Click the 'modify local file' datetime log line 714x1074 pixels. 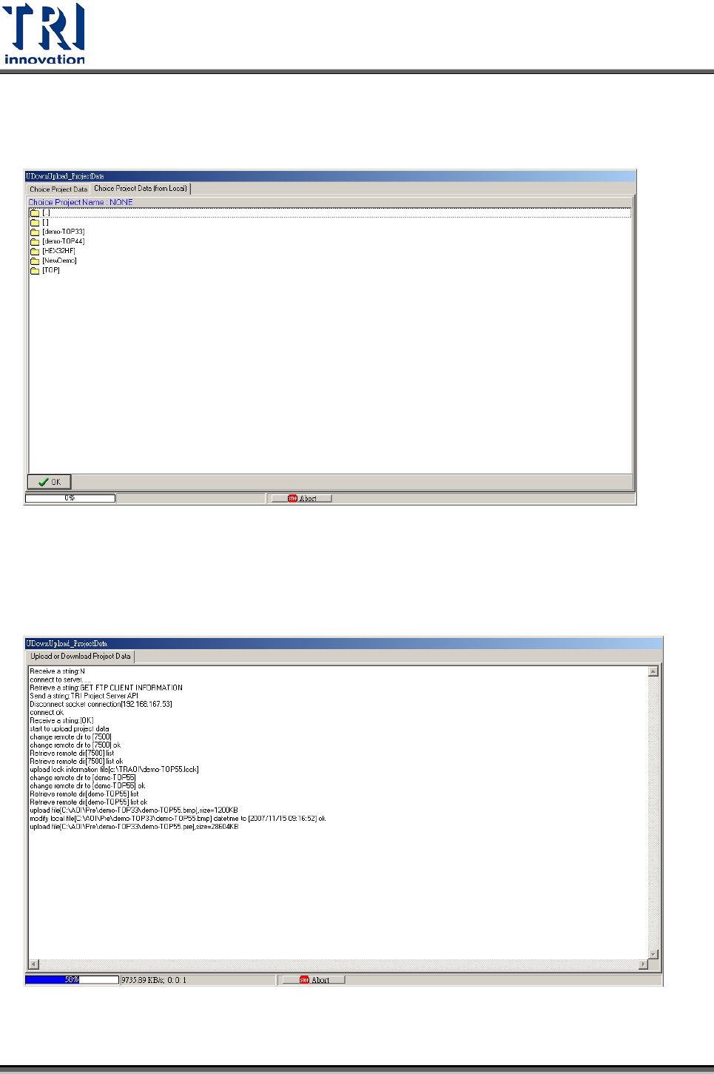click(178, 818)
